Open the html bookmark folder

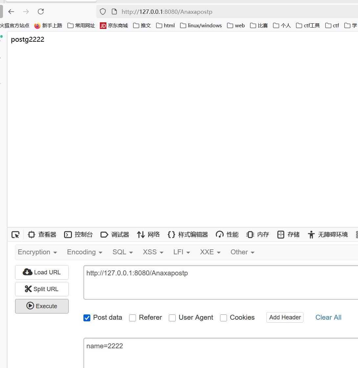click(166, 25)
